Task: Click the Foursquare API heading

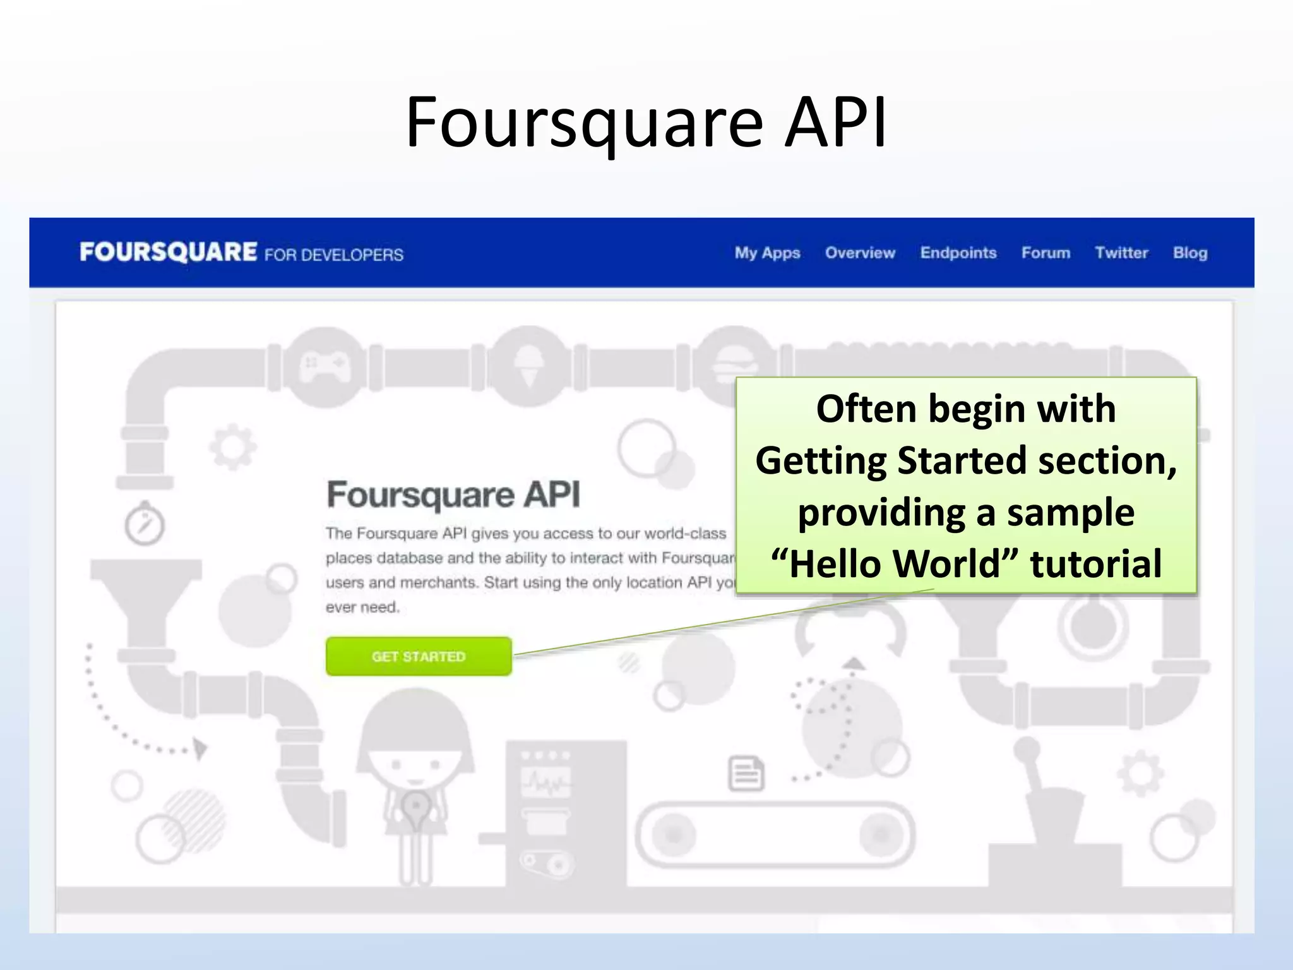Action: point(453,494)
